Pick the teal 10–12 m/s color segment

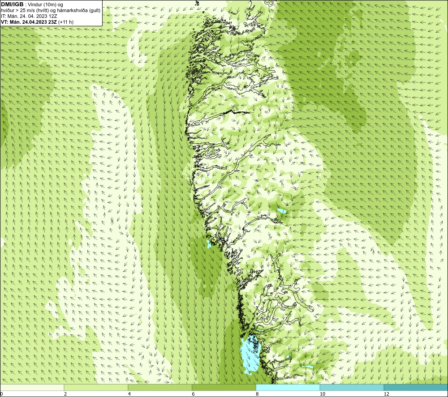pyautogui.click(x=352, y=387)
